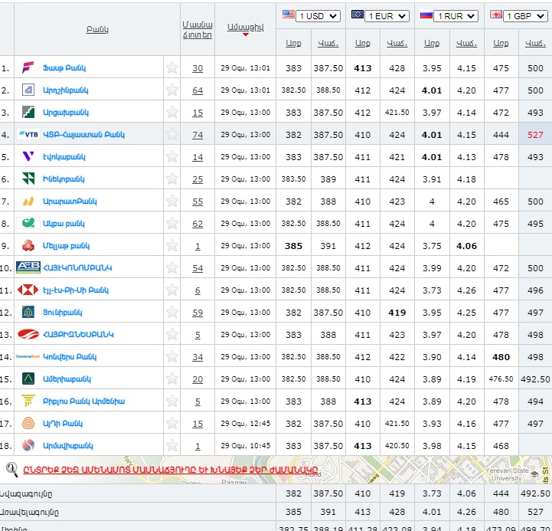Toggle favorite star for VTB-Armenia Bank row

(x=172, y=134)
